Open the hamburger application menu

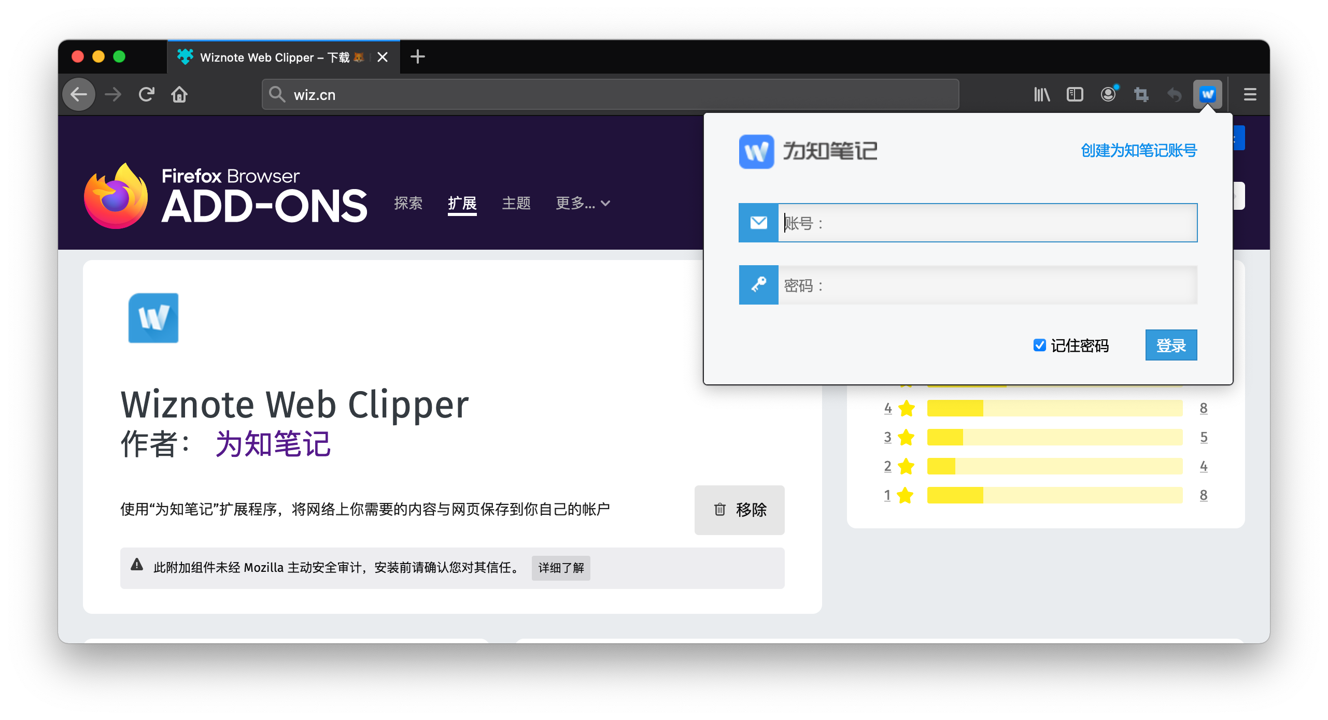(1250, 94)
